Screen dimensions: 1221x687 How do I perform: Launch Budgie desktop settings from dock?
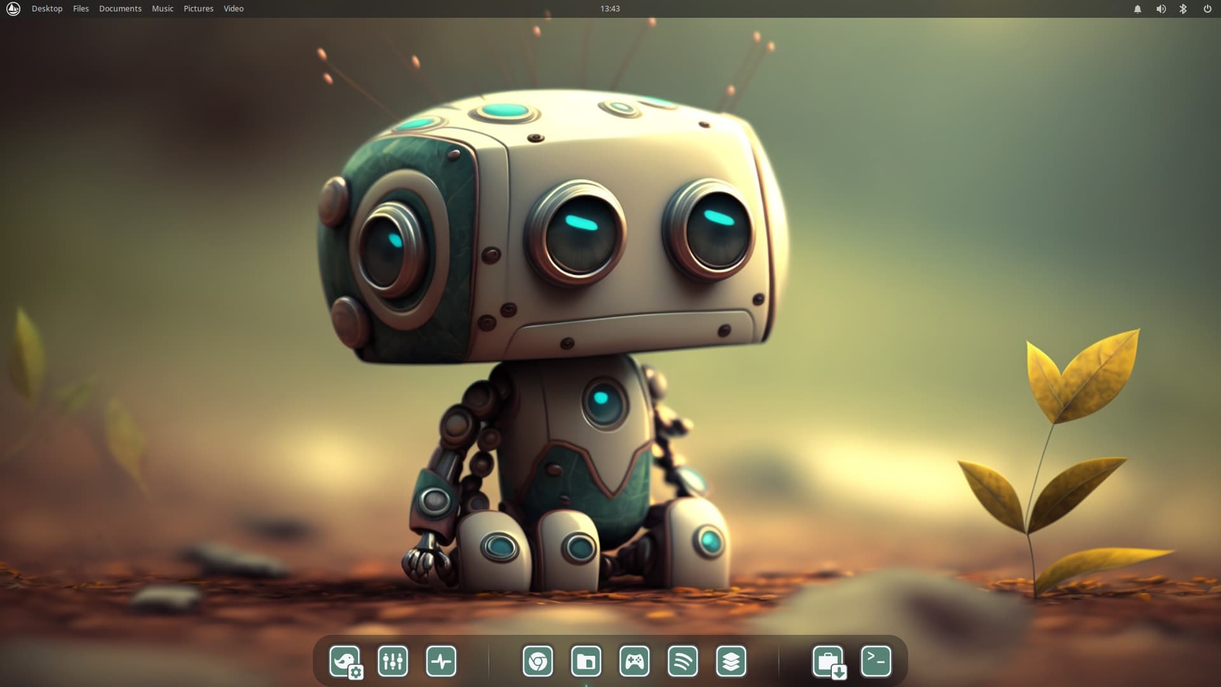pyautogui.click(x=345, y=662)
